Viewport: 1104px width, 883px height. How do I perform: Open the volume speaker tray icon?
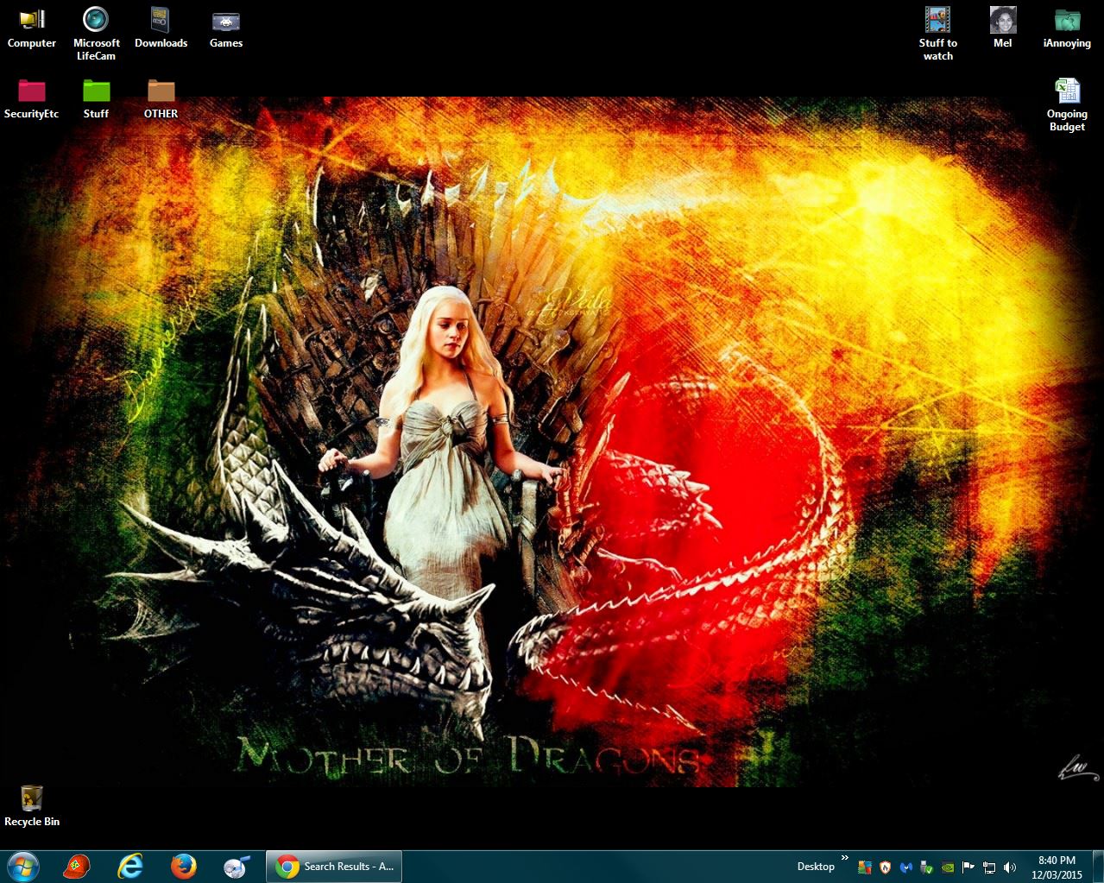pos(1010,867)
